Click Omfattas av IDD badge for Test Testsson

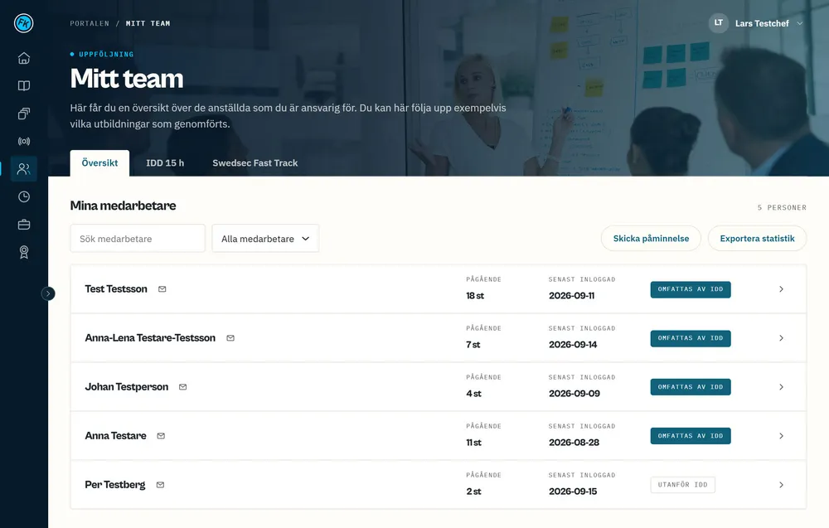691,289
